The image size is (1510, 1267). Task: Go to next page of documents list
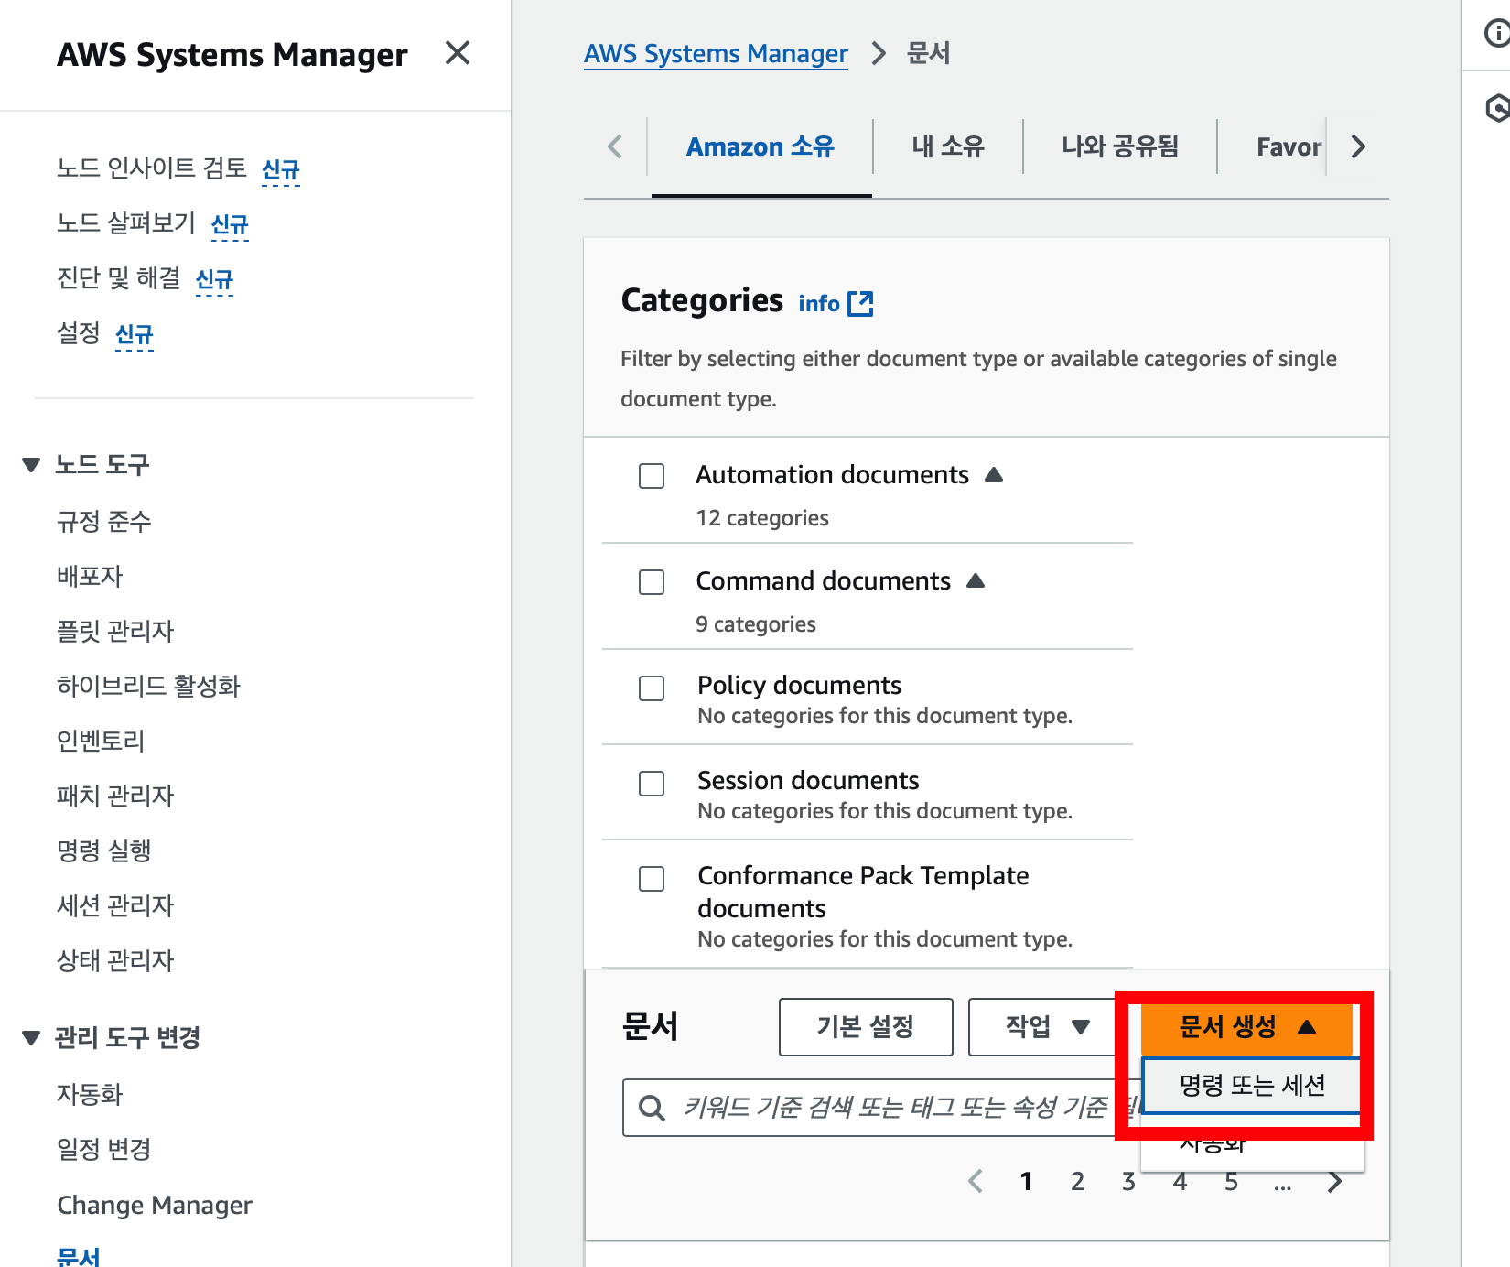coord(1334,1182)
